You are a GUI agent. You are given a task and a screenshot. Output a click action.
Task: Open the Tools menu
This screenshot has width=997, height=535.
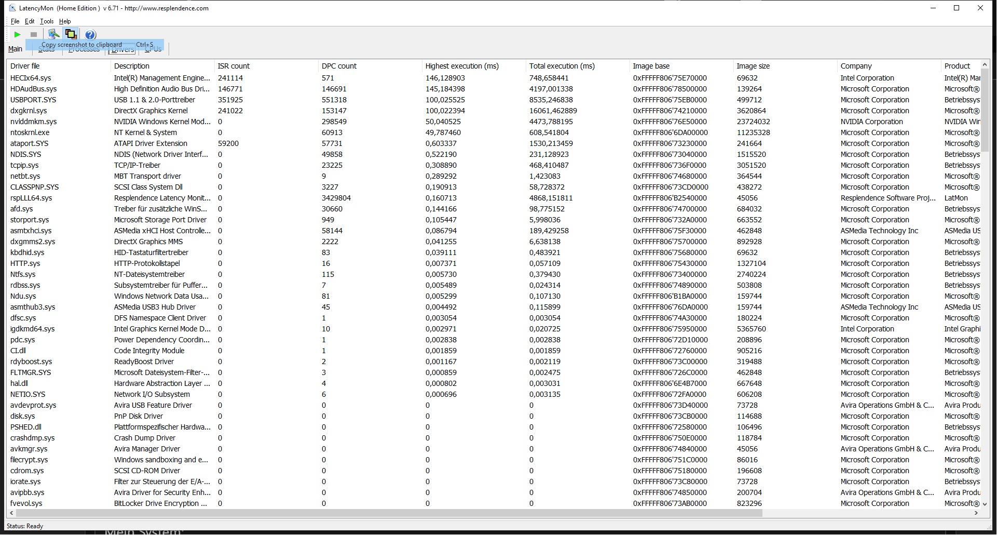pos(47,21)
